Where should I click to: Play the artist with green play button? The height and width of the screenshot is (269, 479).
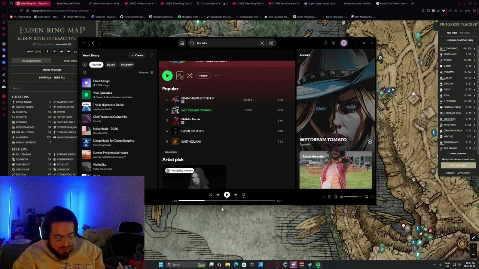click(x=167, y=75)
